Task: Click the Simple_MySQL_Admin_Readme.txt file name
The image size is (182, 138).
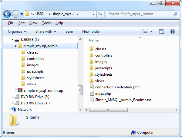Action: click(123, 100)
